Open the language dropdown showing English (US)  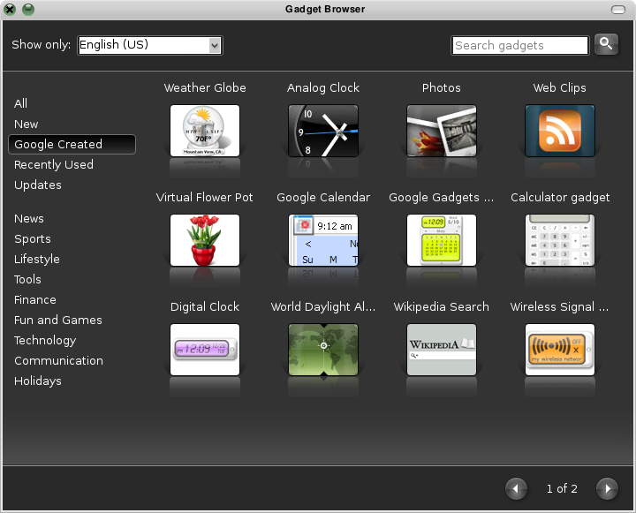coord(150,45)
